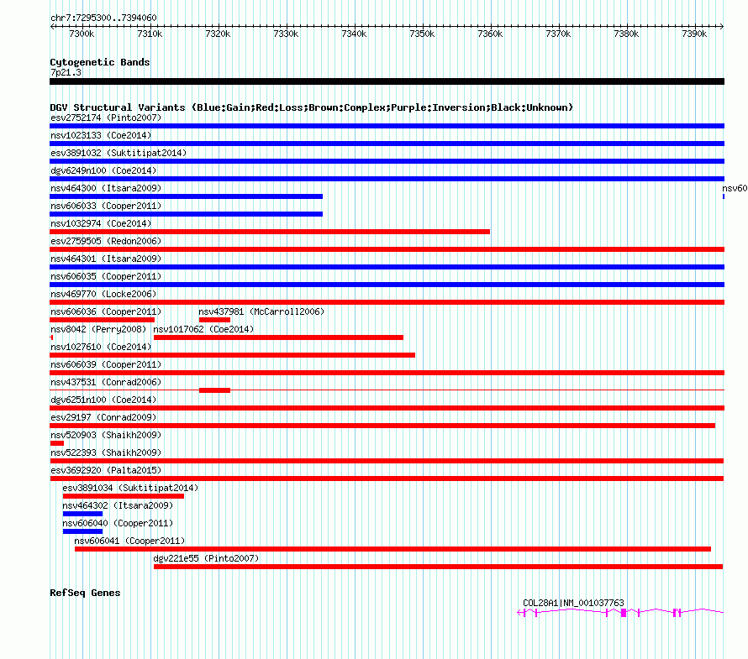The width and height of the screenshot is (748, 659).
Task: Select dgv6251n100 (Coe2014) label
Action: pyautogui.click(x=103, y=400)
